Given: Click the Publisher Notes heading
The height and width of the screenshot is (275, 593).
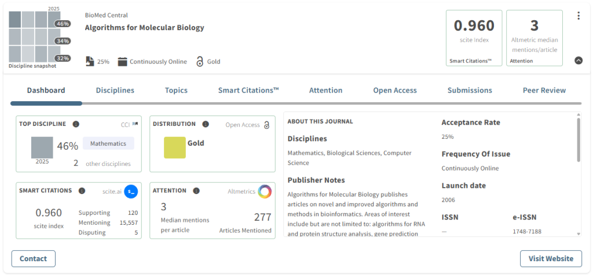Looking at the screenshot, I should pyautogui.click(x=316, y=180).
